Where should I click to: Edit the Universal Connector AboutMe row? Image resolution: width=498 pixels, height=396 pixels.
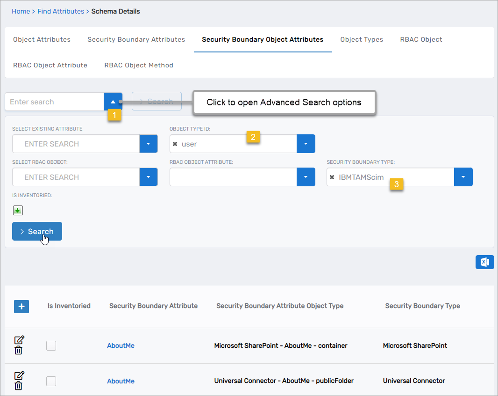tap(19, 375)
